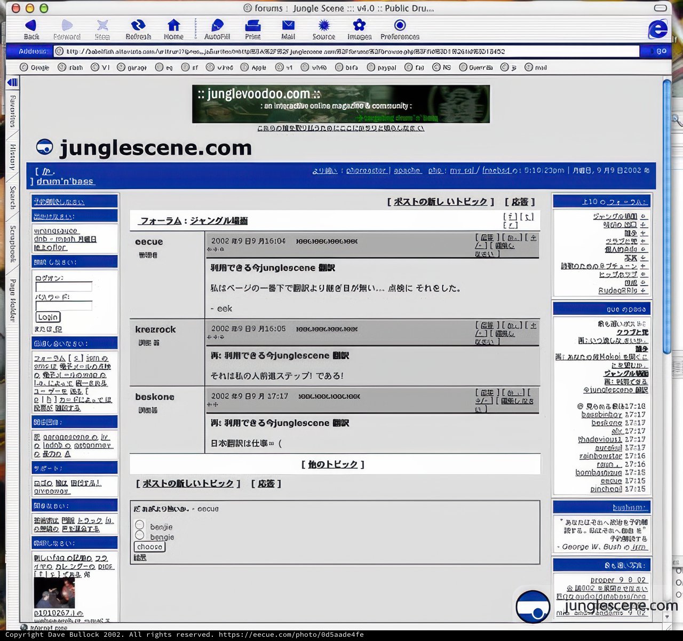Focus the password input field
This screenshot has width=683, height=641.
coord(63,306)
